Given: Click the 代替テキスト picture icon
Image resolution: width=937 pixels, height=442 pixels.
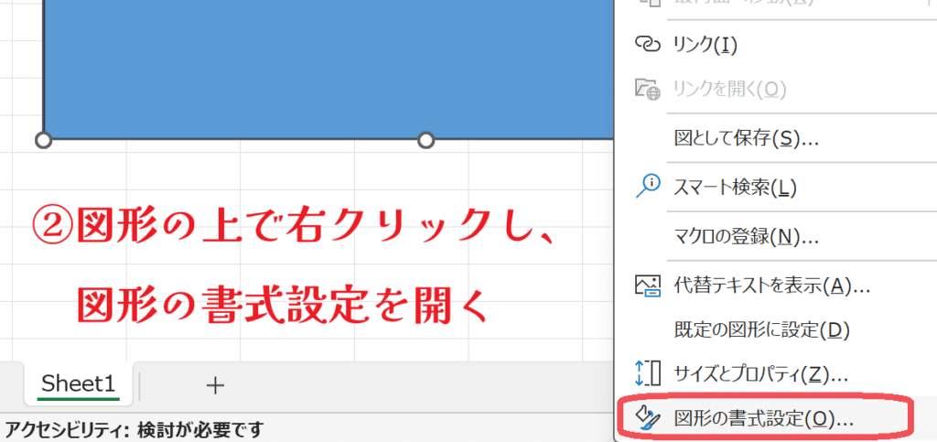Looking at the screenshot, I should [x=647, y=285].
